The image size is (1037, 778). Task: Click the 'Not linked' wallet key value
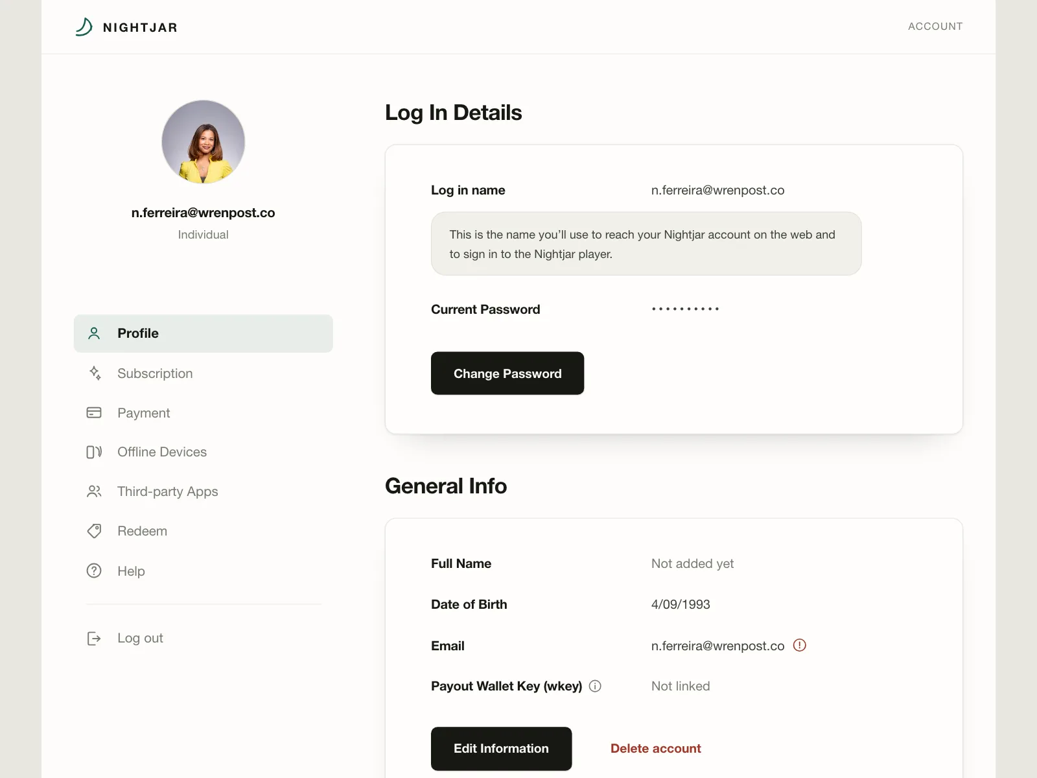(681, 686)
